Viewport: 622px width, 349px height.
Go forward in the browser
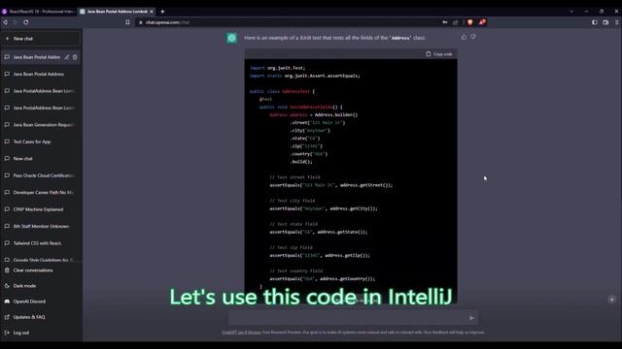16,22
